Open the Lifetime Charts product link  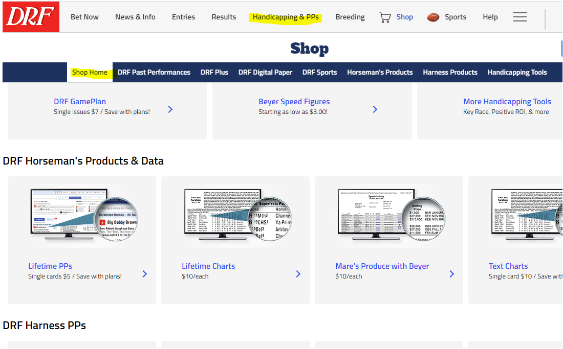click(x=208, y=266)
